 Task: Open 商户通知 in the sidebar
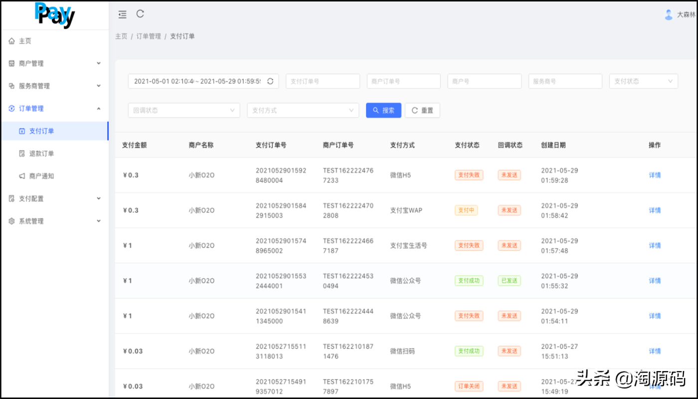click(41, 176)
